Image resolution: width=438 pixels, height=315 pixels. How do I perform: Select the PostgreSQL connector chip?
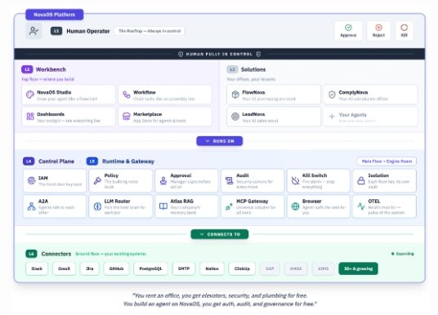tap(150, 268)
